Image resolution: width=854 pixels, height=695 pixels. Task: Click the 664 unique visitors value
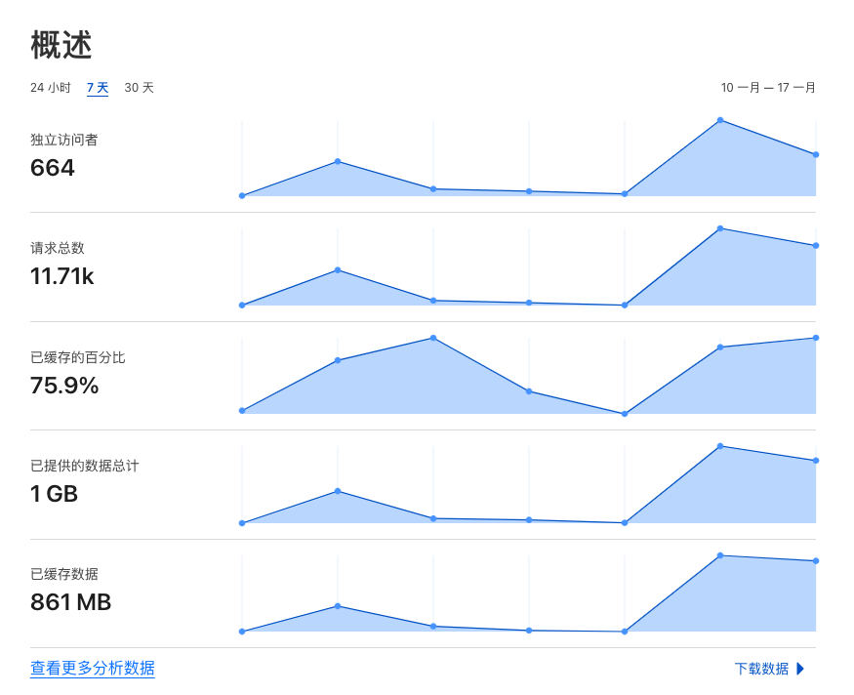pos(53,168)
